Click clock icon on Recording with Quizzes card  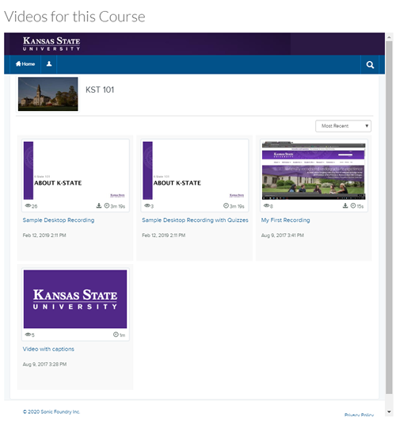point(226,205)
